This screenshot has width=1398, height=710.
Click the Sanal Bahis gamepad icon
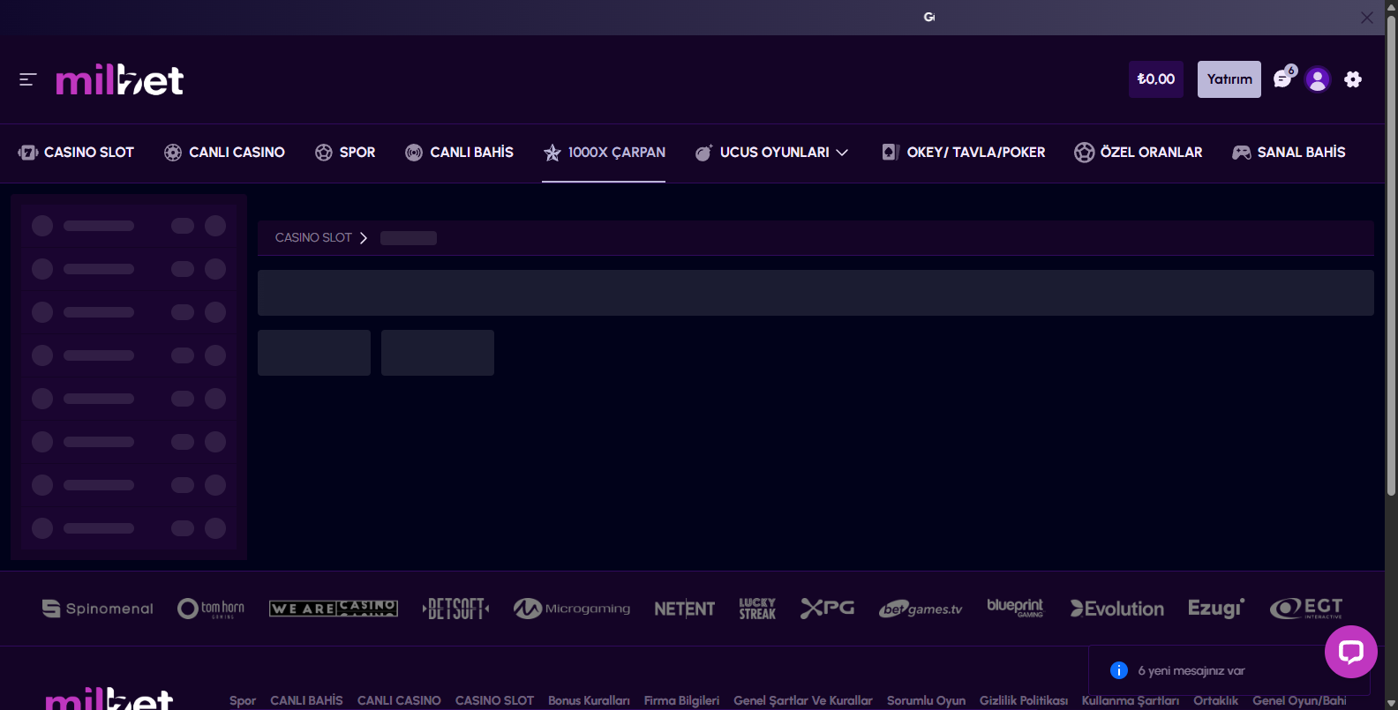pos(1242,153)
